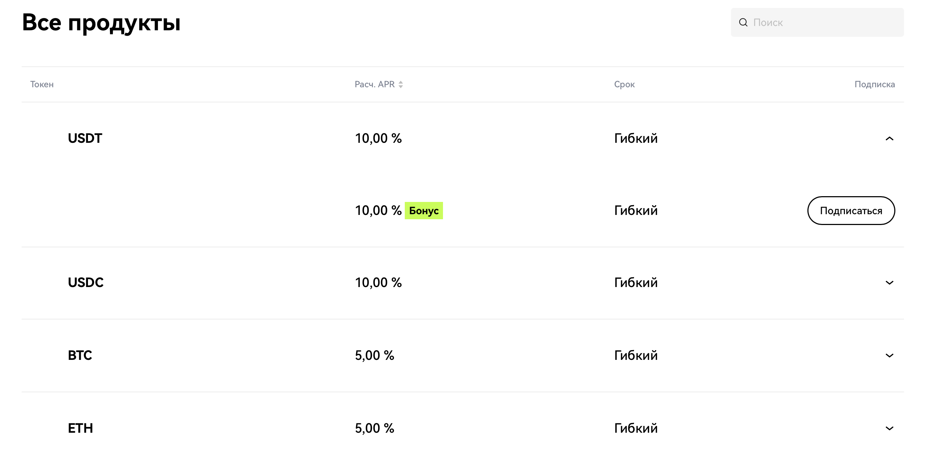Click the USDC Гибкий term label
The image size is (935, 463).
coord(635,282)
